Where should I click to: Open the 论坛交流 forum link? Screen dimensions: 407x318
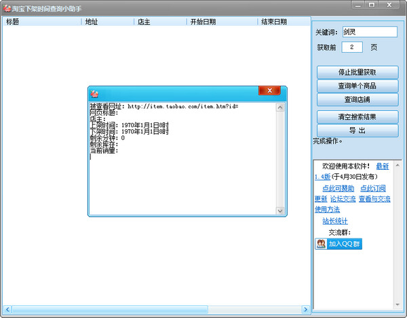(x=343, y=199)
